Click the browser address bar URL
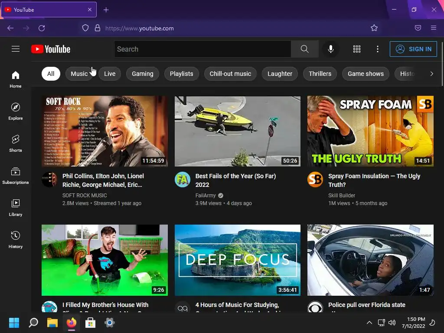This screenshot has width=444, height=333. [139, 28]
